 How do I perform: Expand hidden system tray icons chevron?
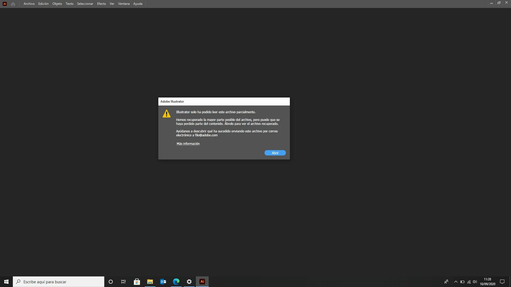456,282
